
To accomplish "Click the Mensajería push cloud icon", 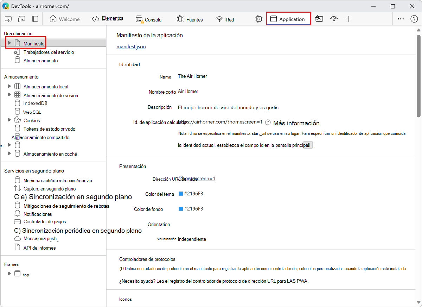I will 17,239.
